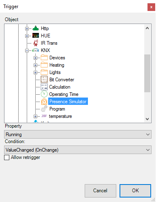Click the tree scrollbar down arrow
The height and width of the screenshot is (202, 156).
click(147, 119)
